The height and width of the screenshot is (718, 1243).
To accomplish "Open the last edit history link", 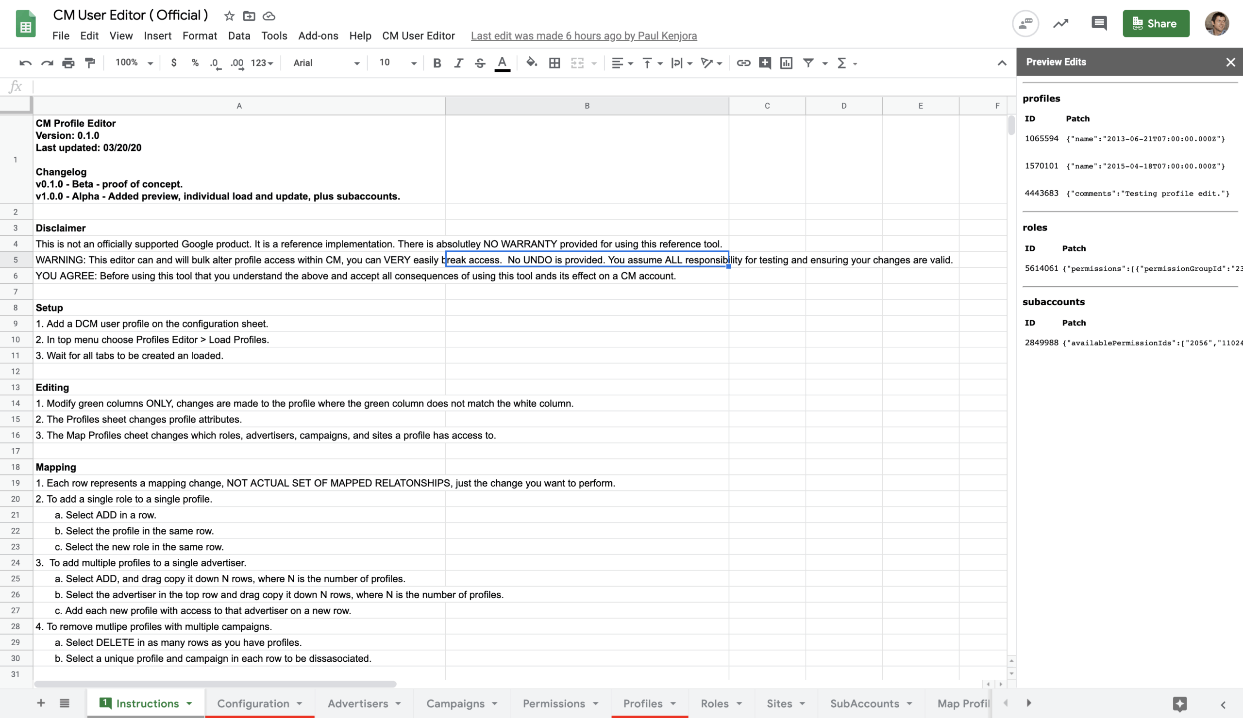I will click(584, 35).
